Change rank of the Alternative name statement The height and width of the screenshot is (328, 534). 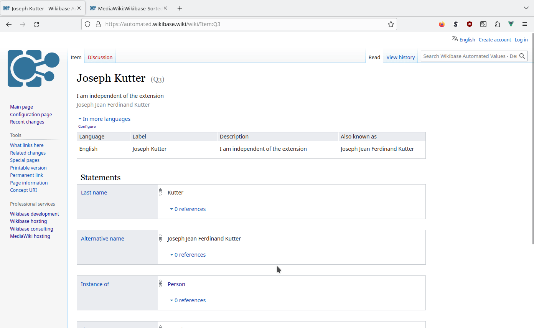pyautogui.click(x=160, y=238)
